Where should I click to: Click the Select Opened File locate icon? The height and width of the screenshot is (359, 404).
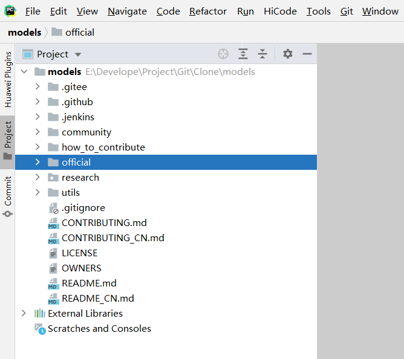tap(223, 54)
